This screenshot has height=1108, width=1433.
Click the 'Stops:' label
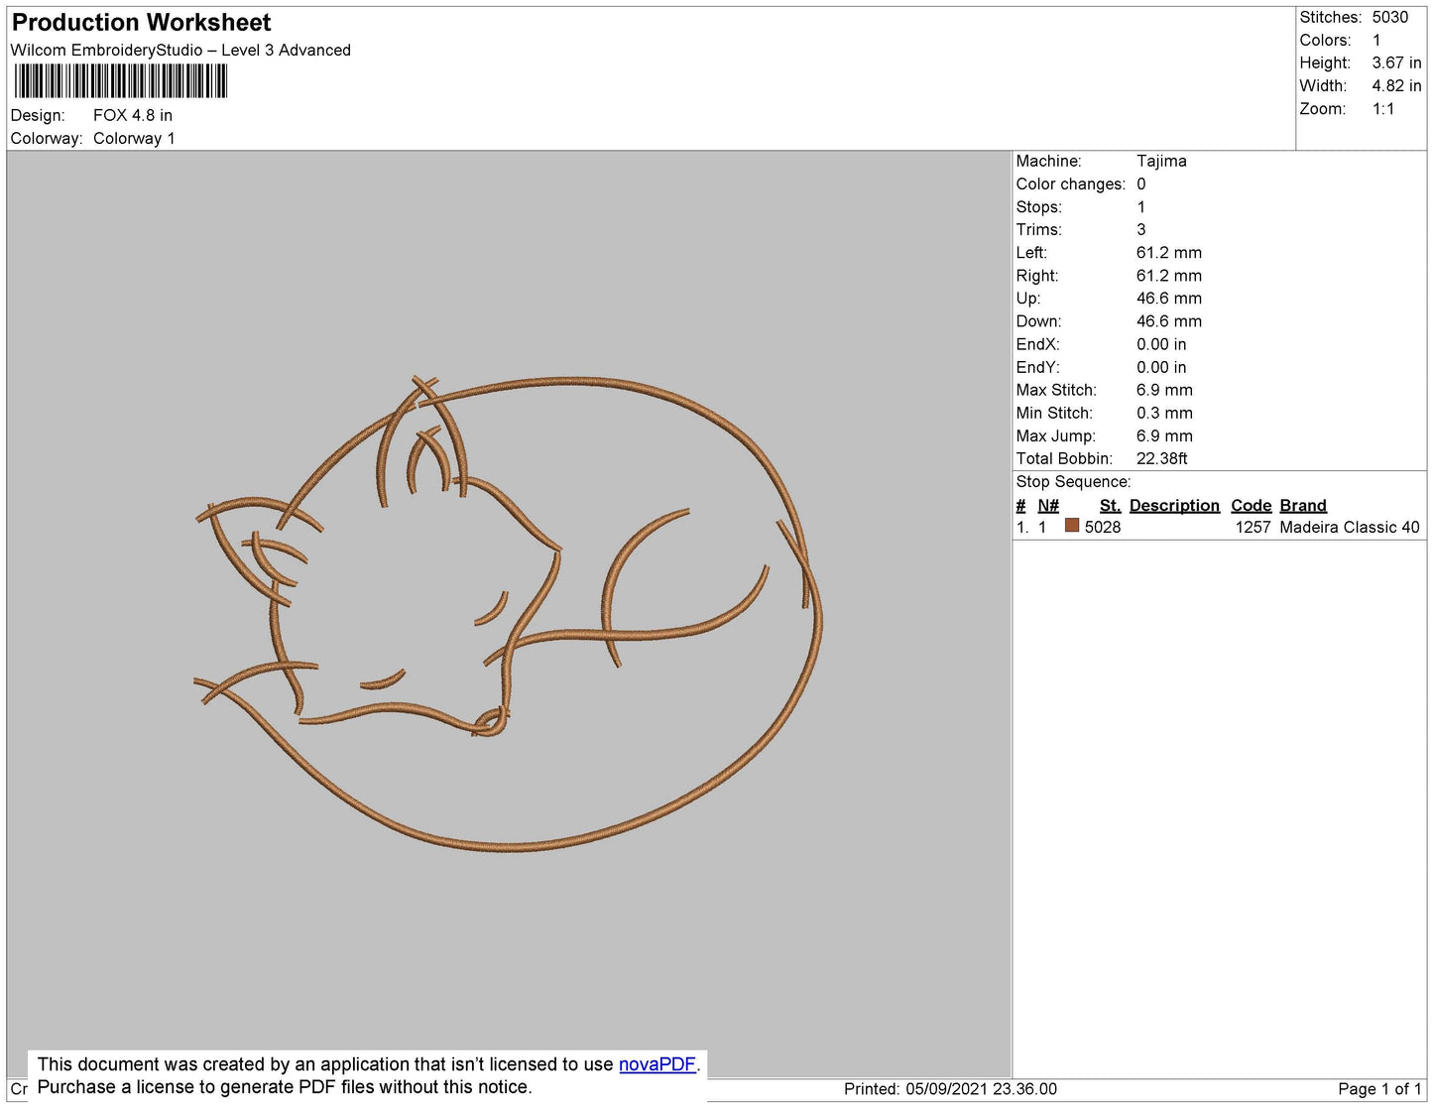click(x=1038, y=207)
